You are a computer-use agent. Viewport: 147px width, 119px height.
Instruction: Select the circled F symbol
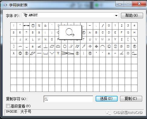coord(83,33)
